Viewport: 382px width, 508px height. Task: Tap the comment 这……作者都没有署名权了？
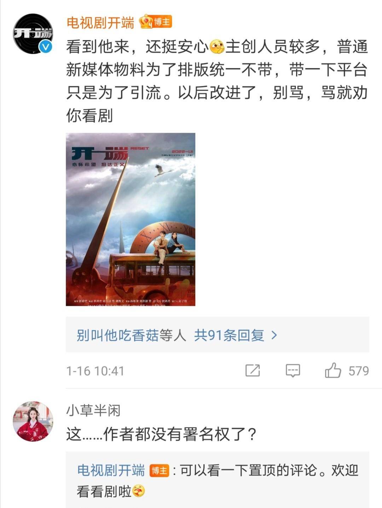(162, 434)
